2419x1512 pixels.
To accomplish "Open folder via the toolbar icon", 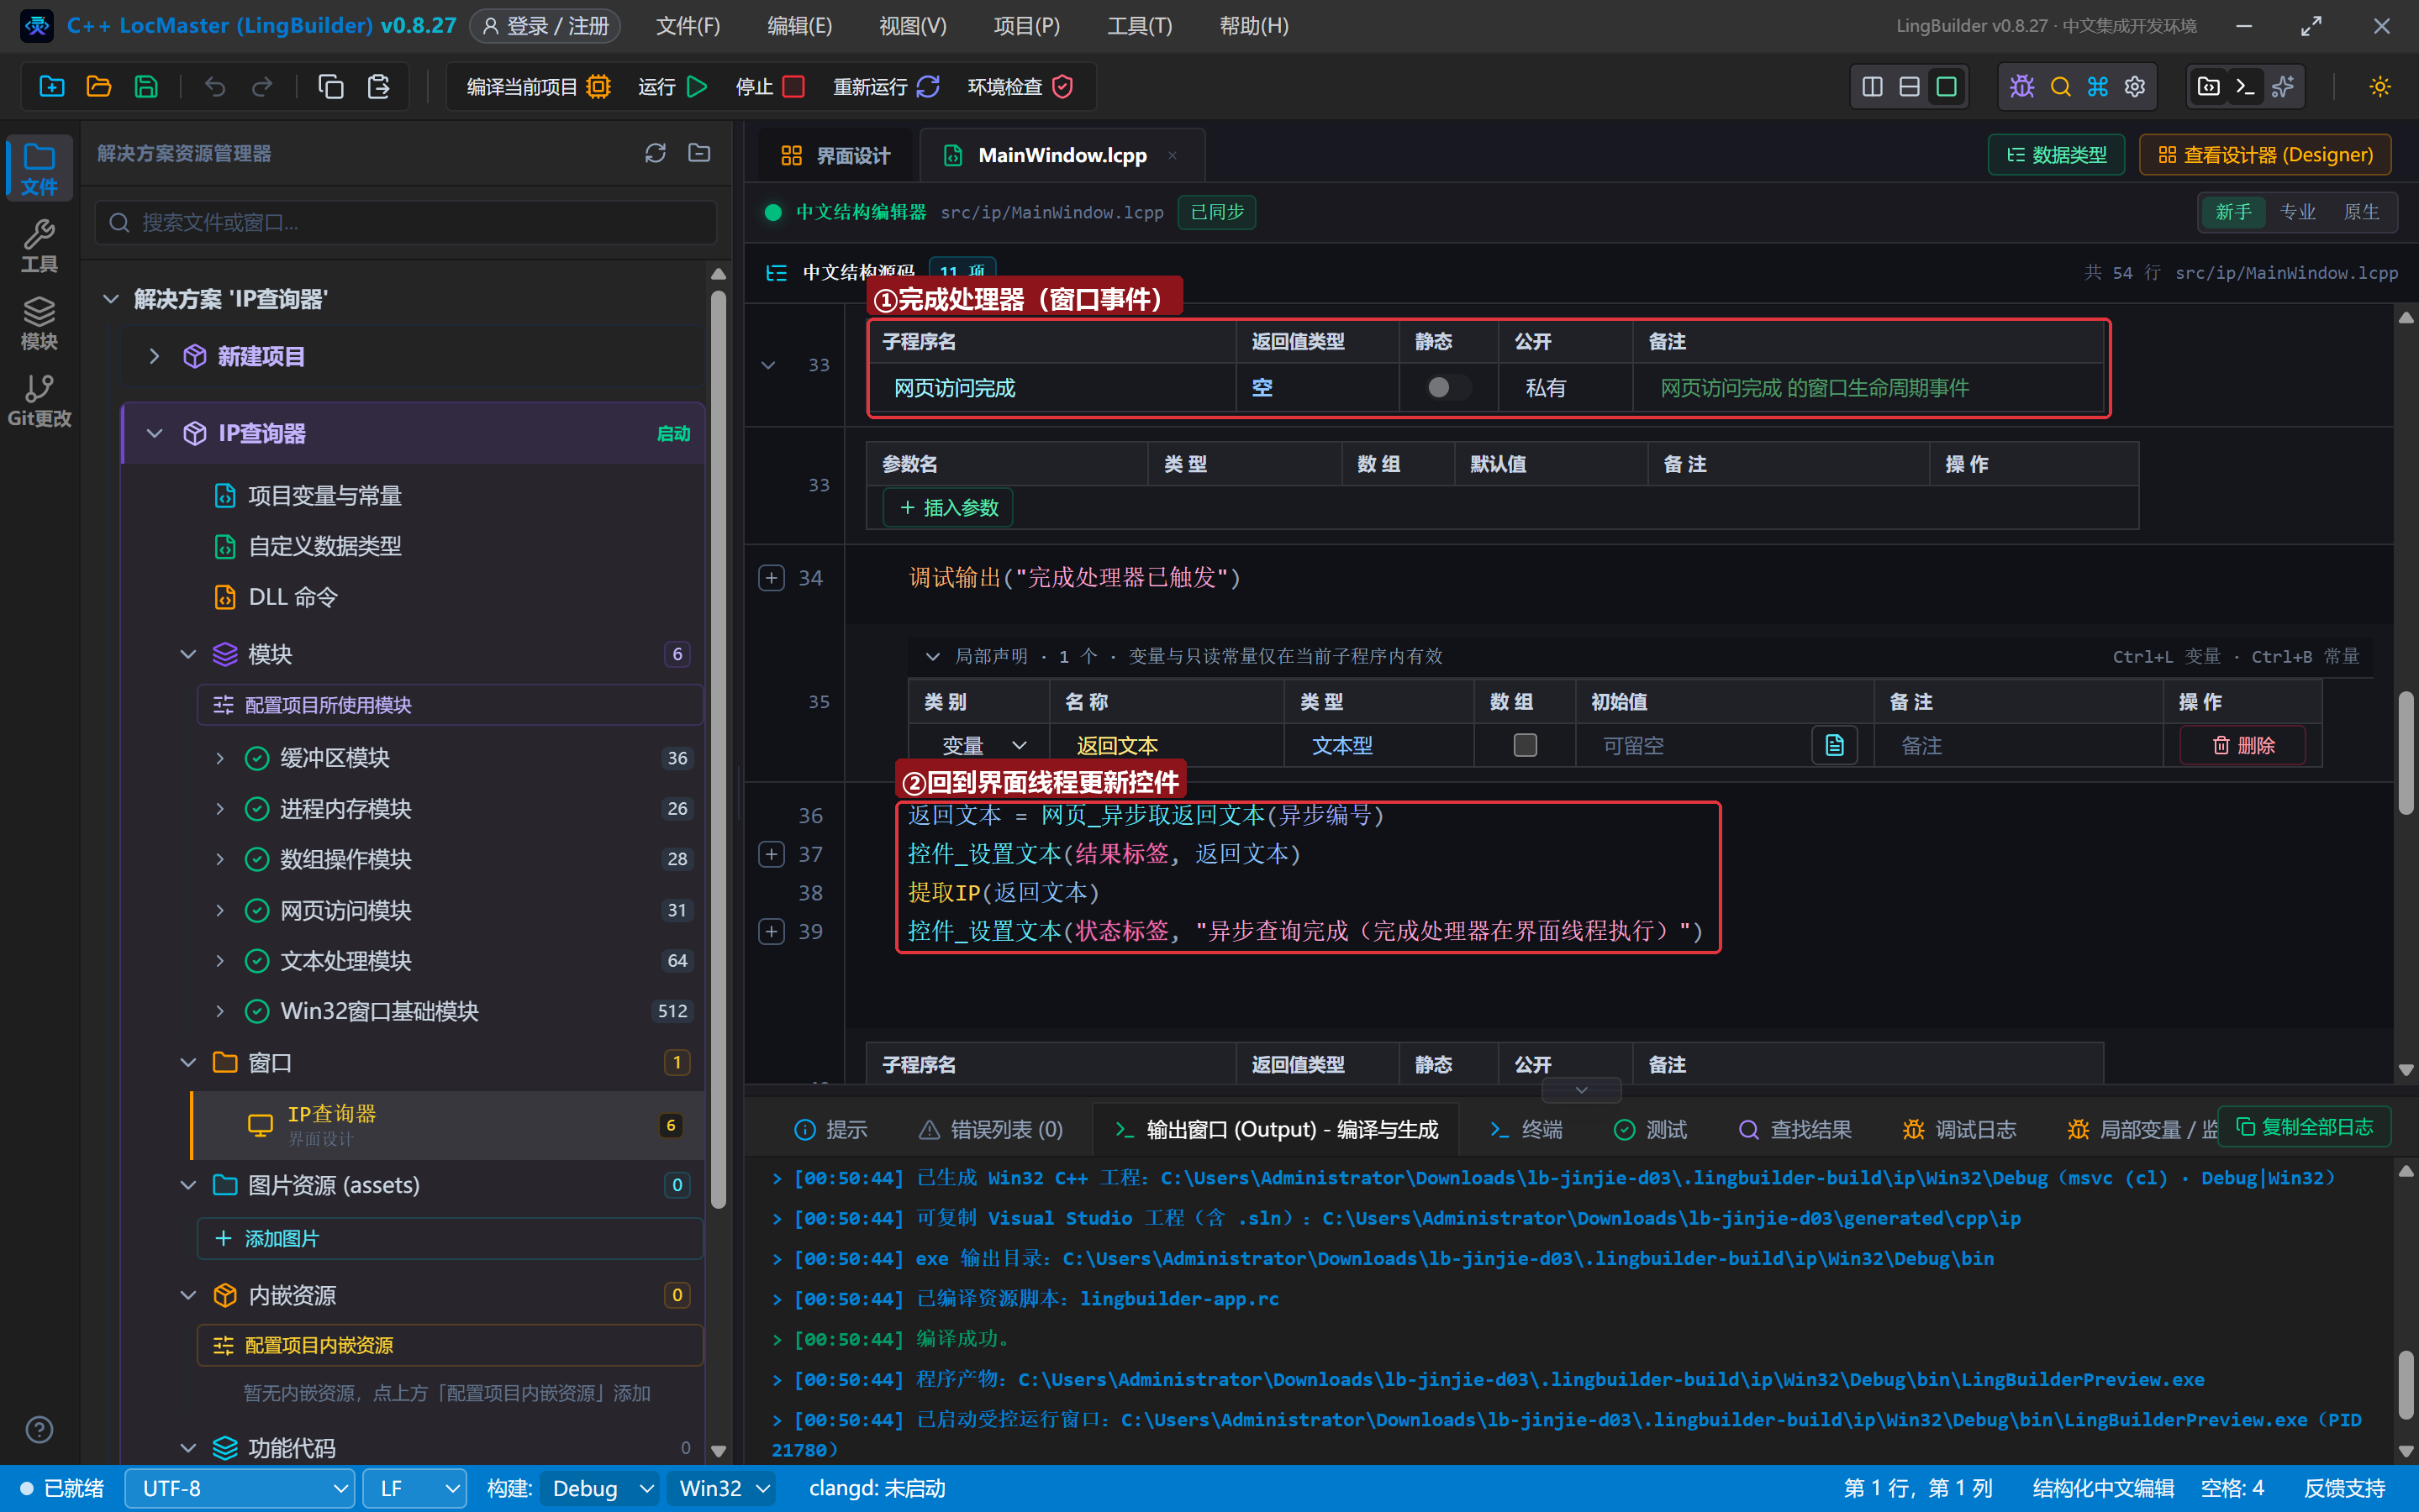I will (x=98, y=87).
